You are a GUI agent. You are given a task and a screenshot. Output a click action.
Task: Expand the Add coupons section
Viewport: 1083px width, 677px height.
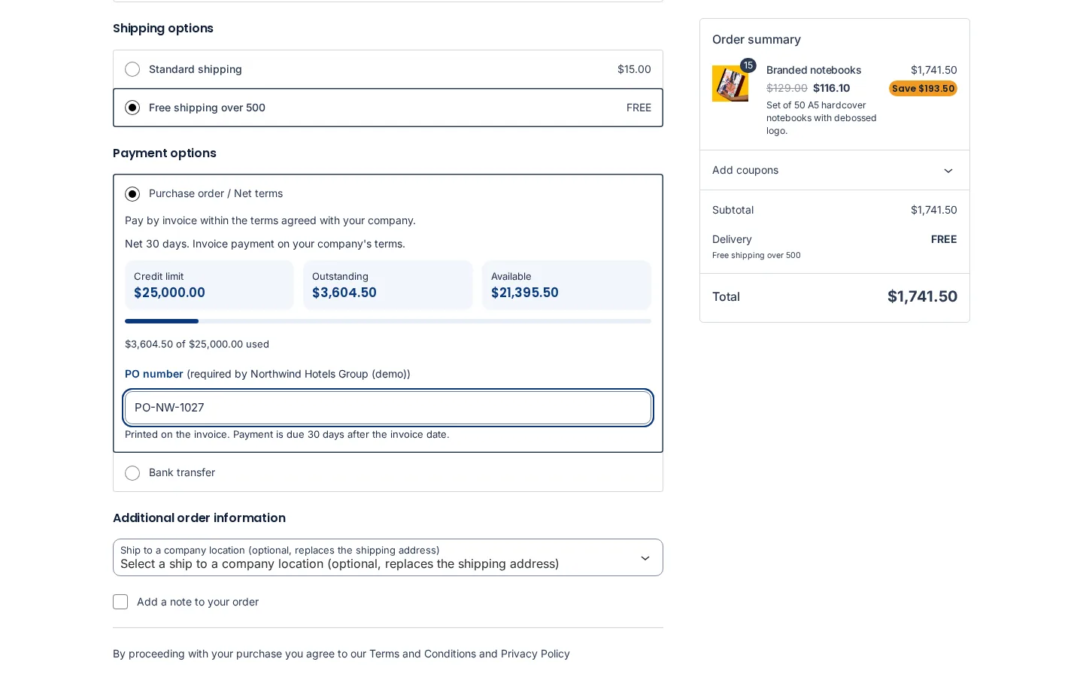coord(835,170)
